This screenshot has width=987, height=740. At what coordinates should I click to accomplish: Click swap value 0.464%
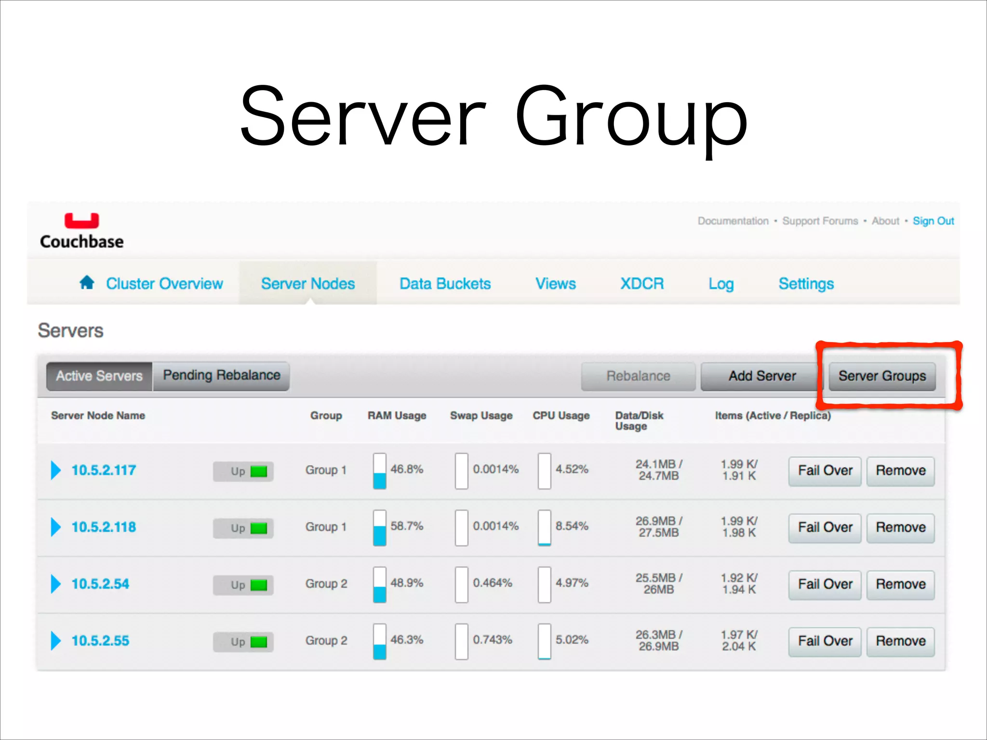pyautogui.click(x=493, y=583)
